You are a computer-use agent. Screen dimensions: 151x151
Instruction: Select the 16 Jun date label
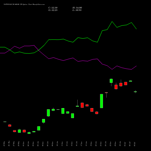tap(77, 144)
